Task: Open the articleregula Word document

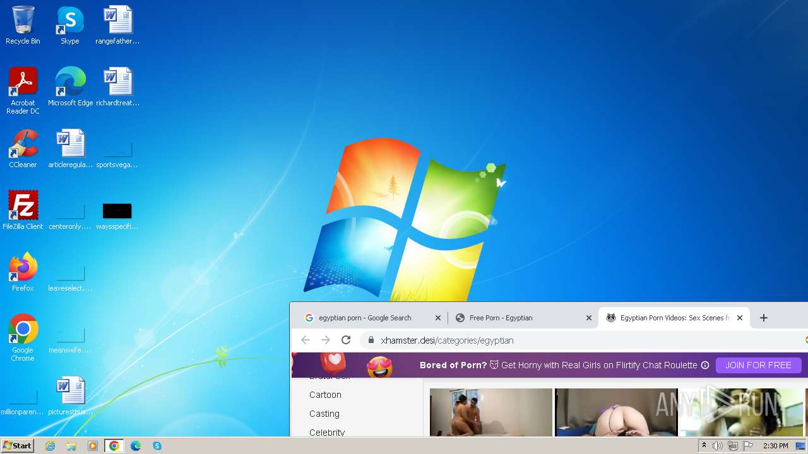Action: [x=70, y=149]
